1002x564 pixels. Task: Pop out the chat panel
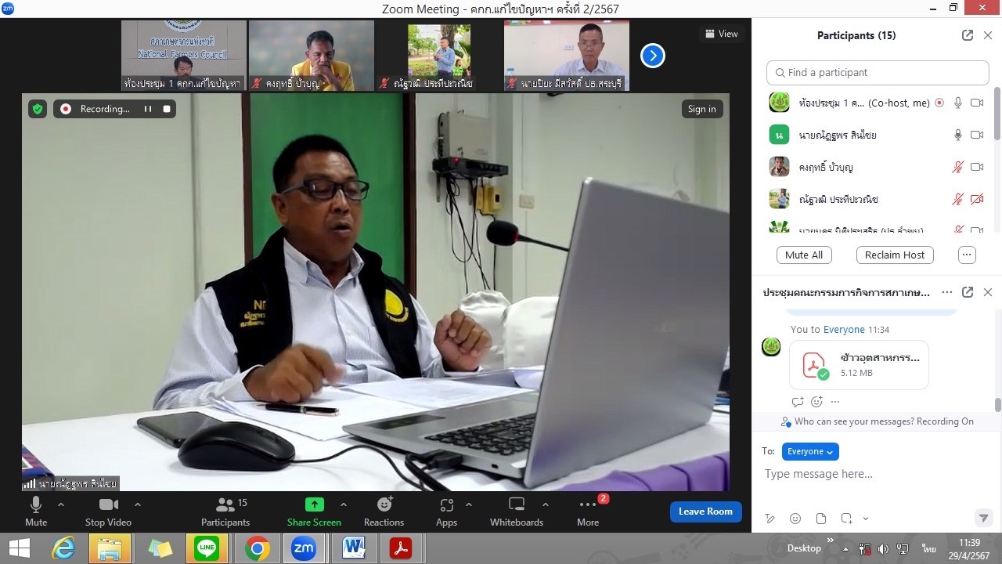click(x=968, y=292)
